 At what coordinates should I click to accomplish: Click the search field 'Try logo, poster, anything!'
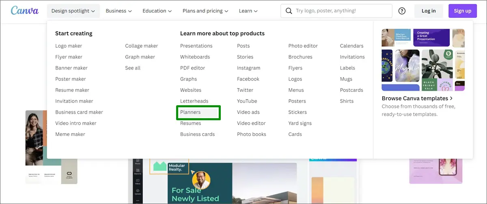pos(336,11)
